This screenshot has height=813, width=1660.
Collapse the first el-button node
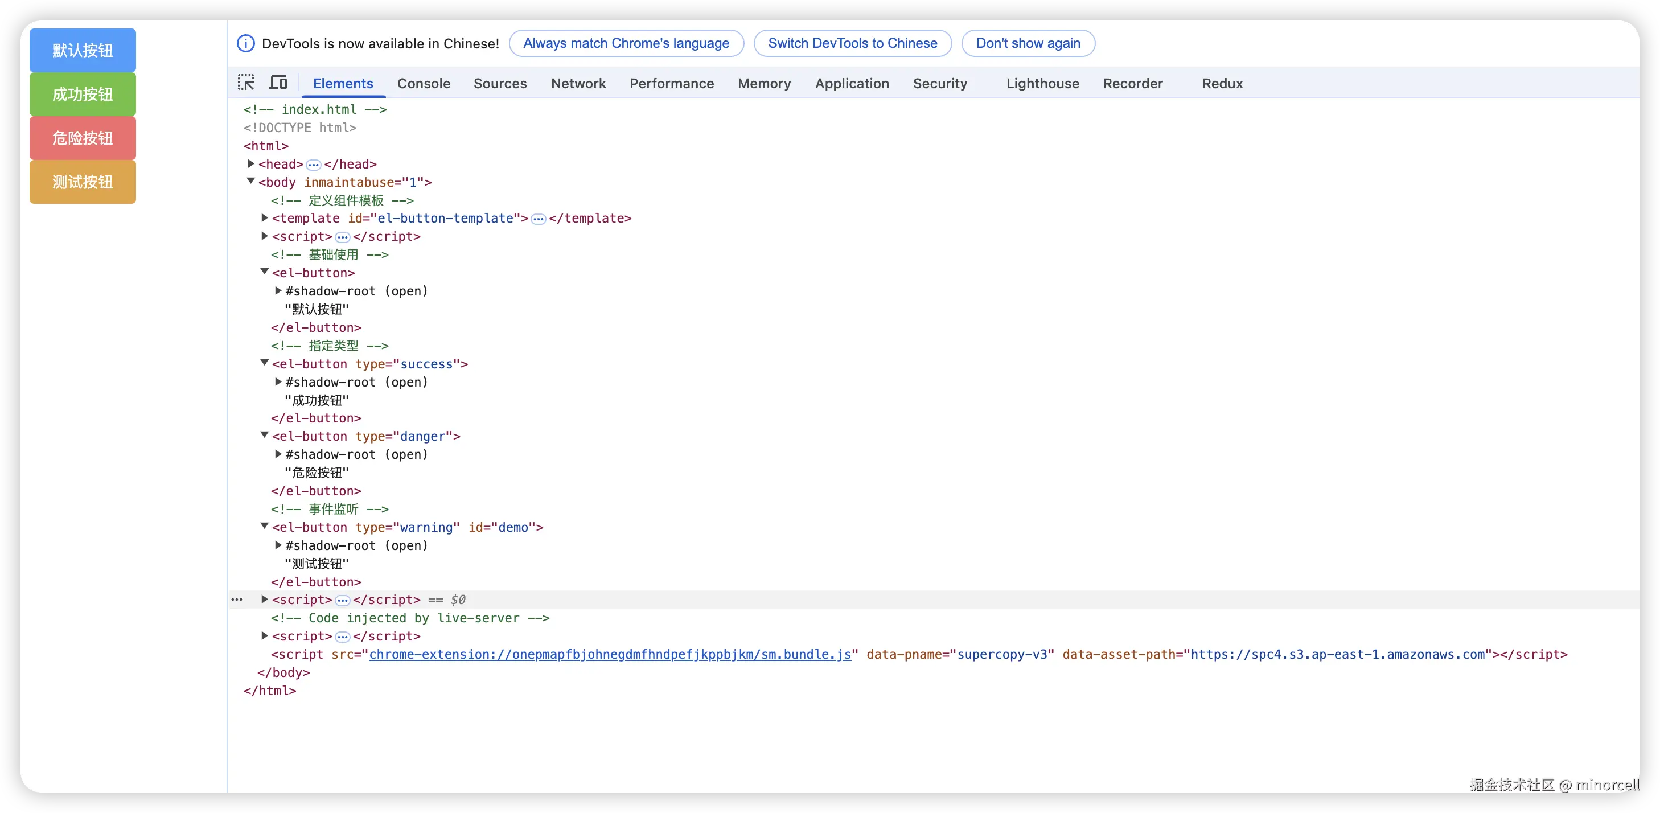[264, 272]
